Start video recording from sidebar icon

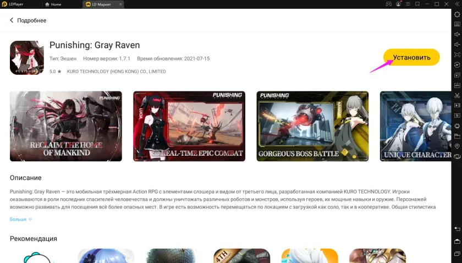457,105
